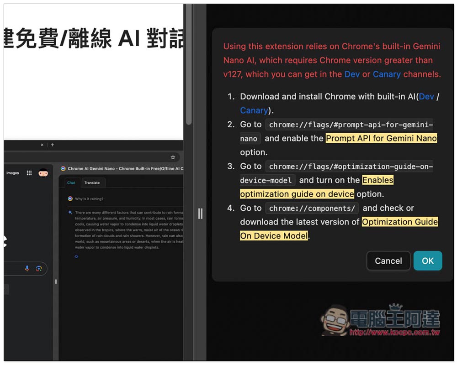Open the Dev link in the red warning text
This screenshot has height=365, width=457.
click(x=352, y=74)
